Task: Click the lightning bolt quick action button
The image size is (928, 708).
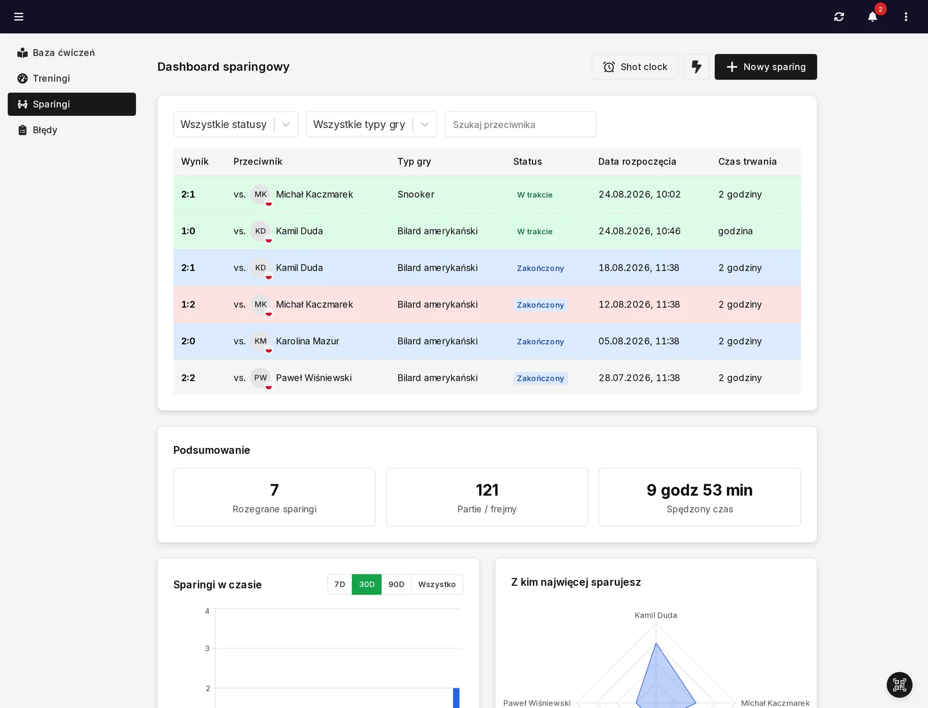Action: (697, 67)
